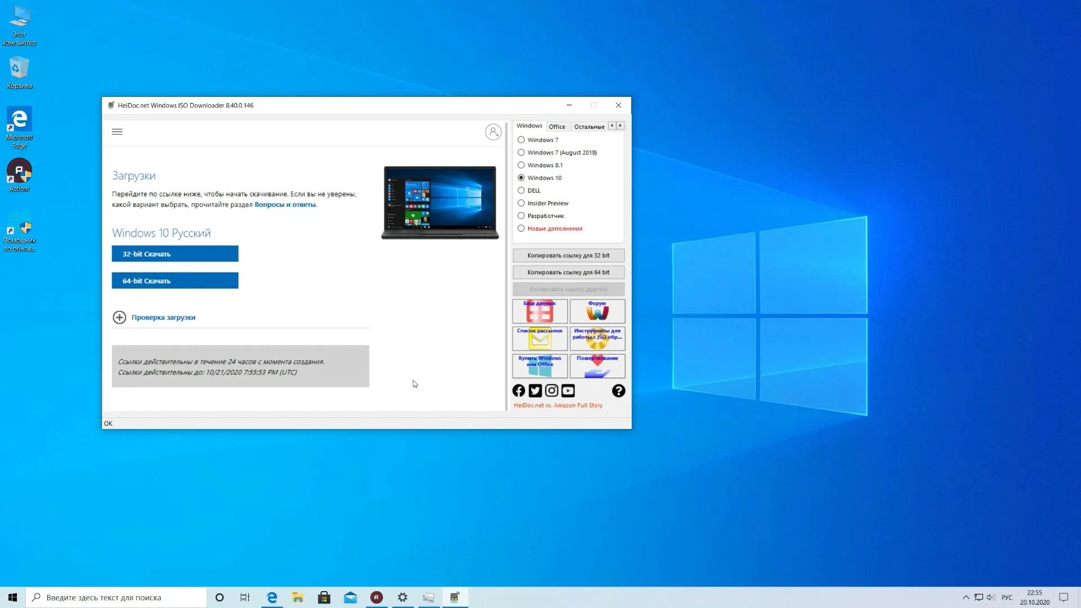Click the YouTube social media icon
The image size is (1081, 608).
tap(567, 390)
